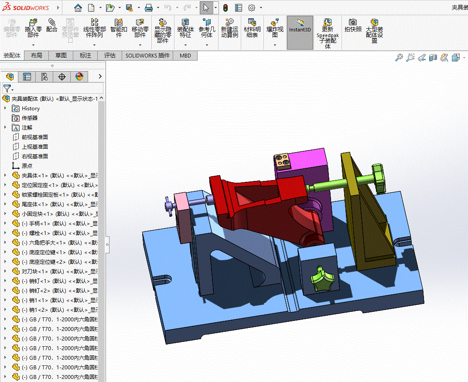Open the dropdown arrow under 移动零部件
The width and height of the screenshot is (468, 382).
point(140,45)
